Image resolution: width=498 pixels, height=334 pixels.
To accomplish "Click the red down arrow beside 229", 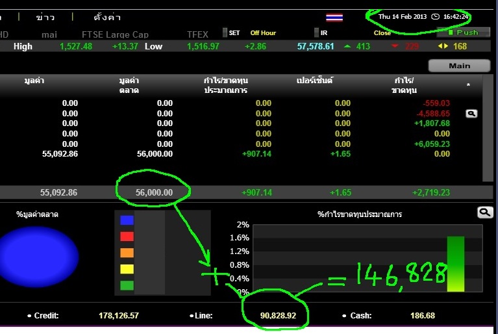I will pos(395,46).
